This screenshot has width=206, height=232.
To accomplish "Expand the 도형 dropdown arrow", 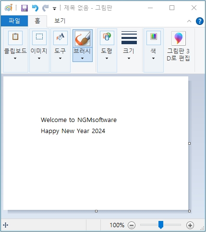I will [x=107, y=59].
